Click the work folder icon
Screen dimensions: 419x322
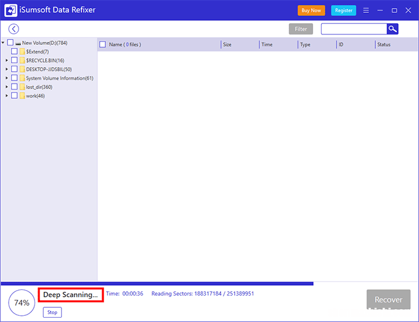(22, 96)
